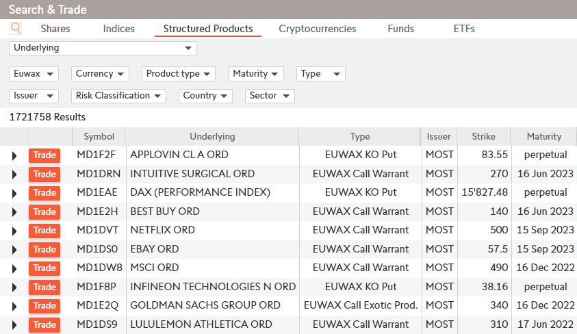
Task: Sort results by the Strike column header
Action: 483,136
